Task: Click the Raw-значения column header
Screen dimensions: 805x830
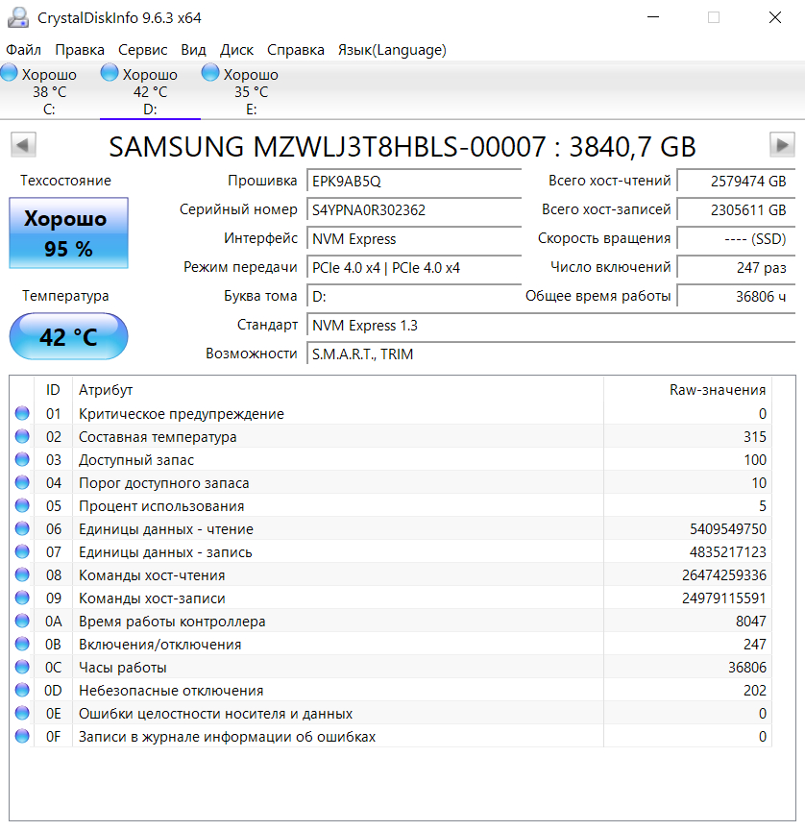Action: 688,390
